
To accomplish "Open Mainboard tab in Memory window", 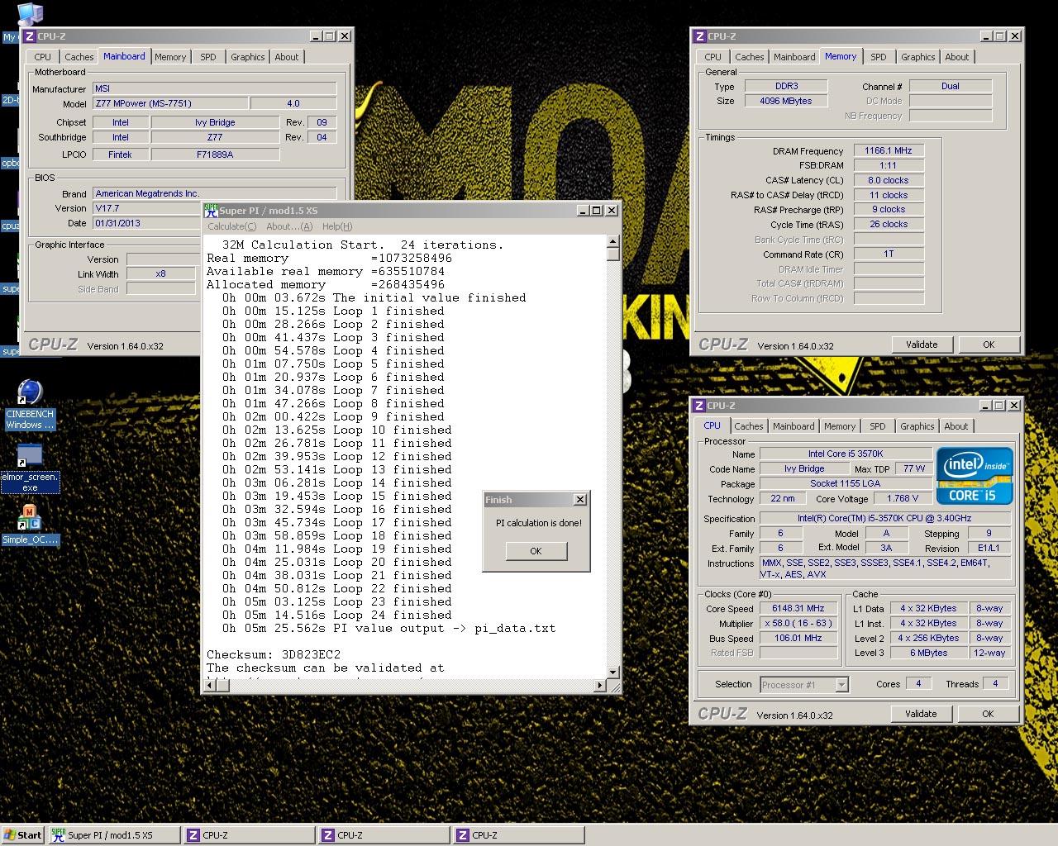I will pos(794,57).
